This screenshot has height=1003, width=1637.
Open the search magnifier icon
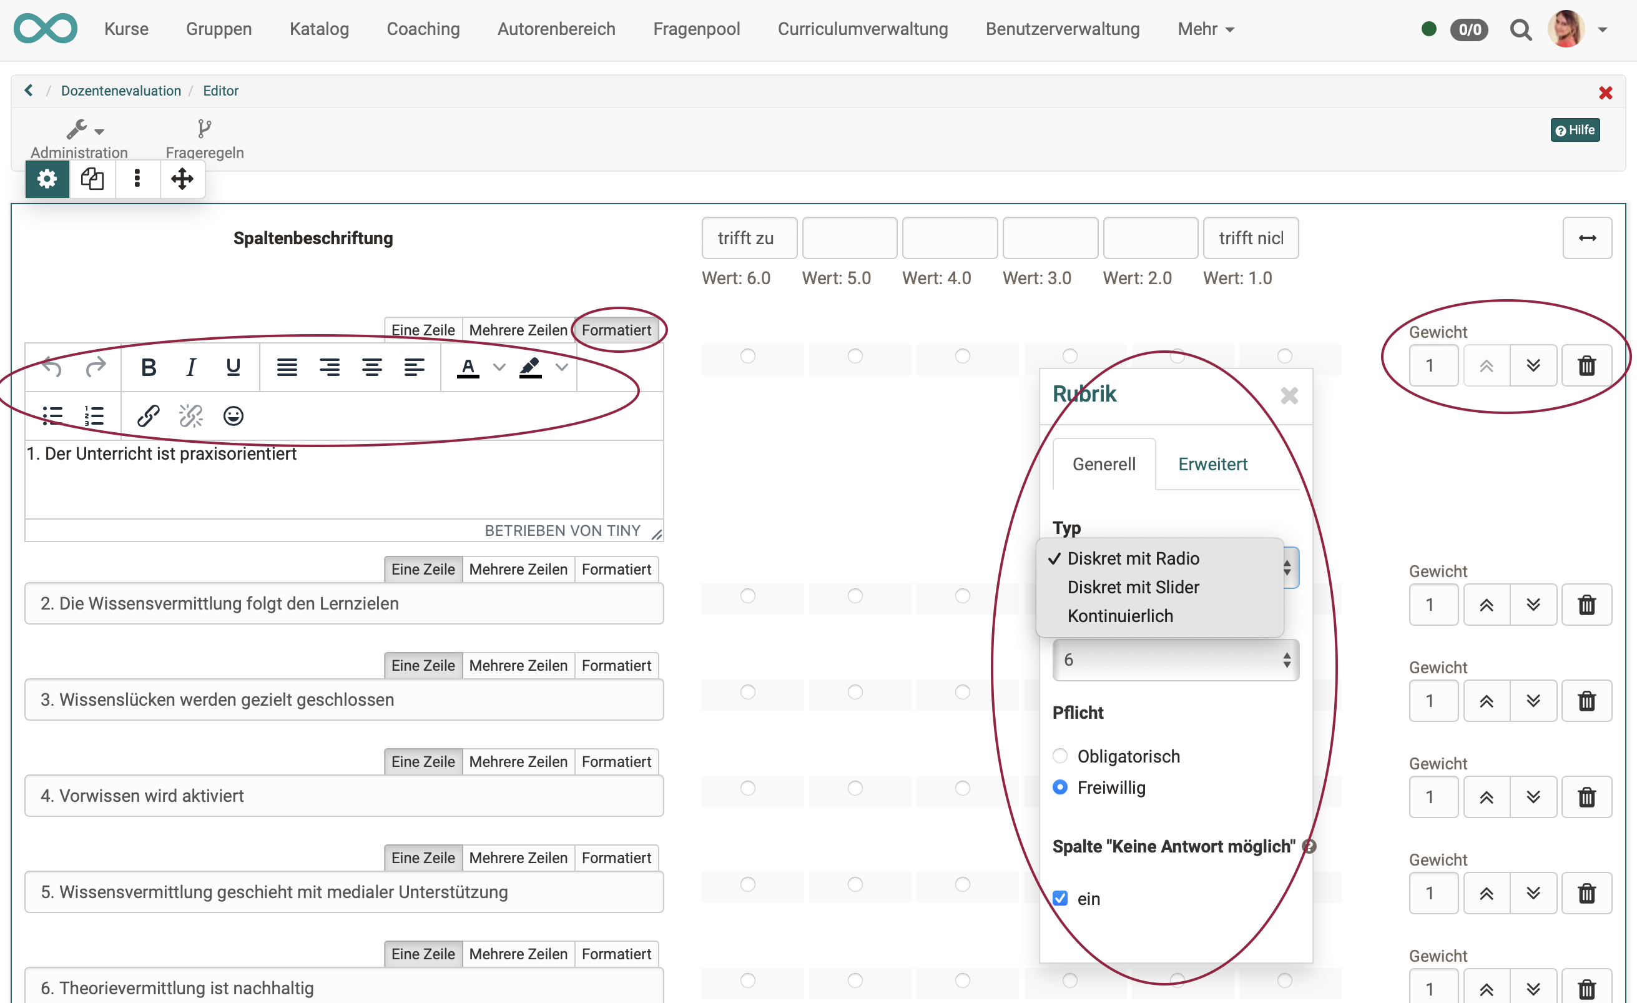(x=1520, y=29)
